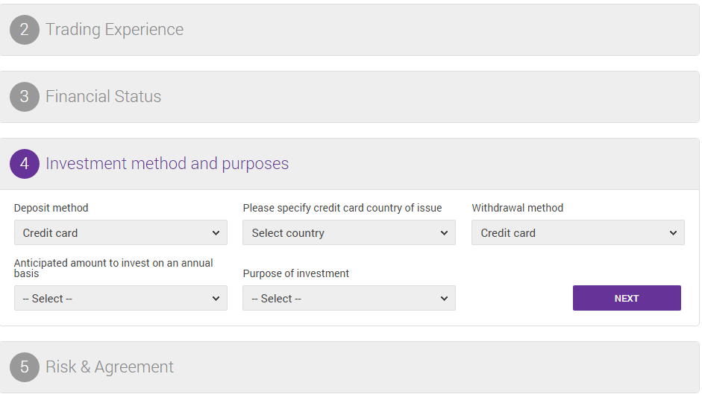The height and width of the screenshot is (403, 702).
Task: Collapse Investment method and purposes heading
Action: click(167, 164)
